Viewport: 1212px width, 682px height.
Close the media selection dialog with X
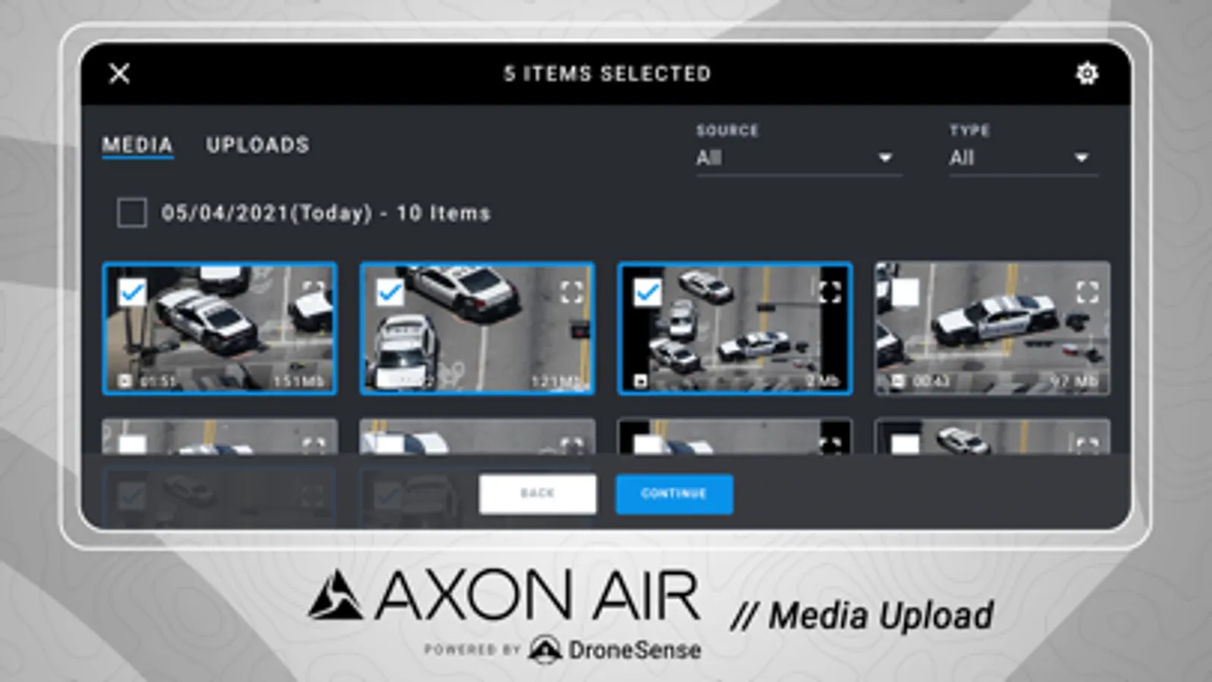119,74
